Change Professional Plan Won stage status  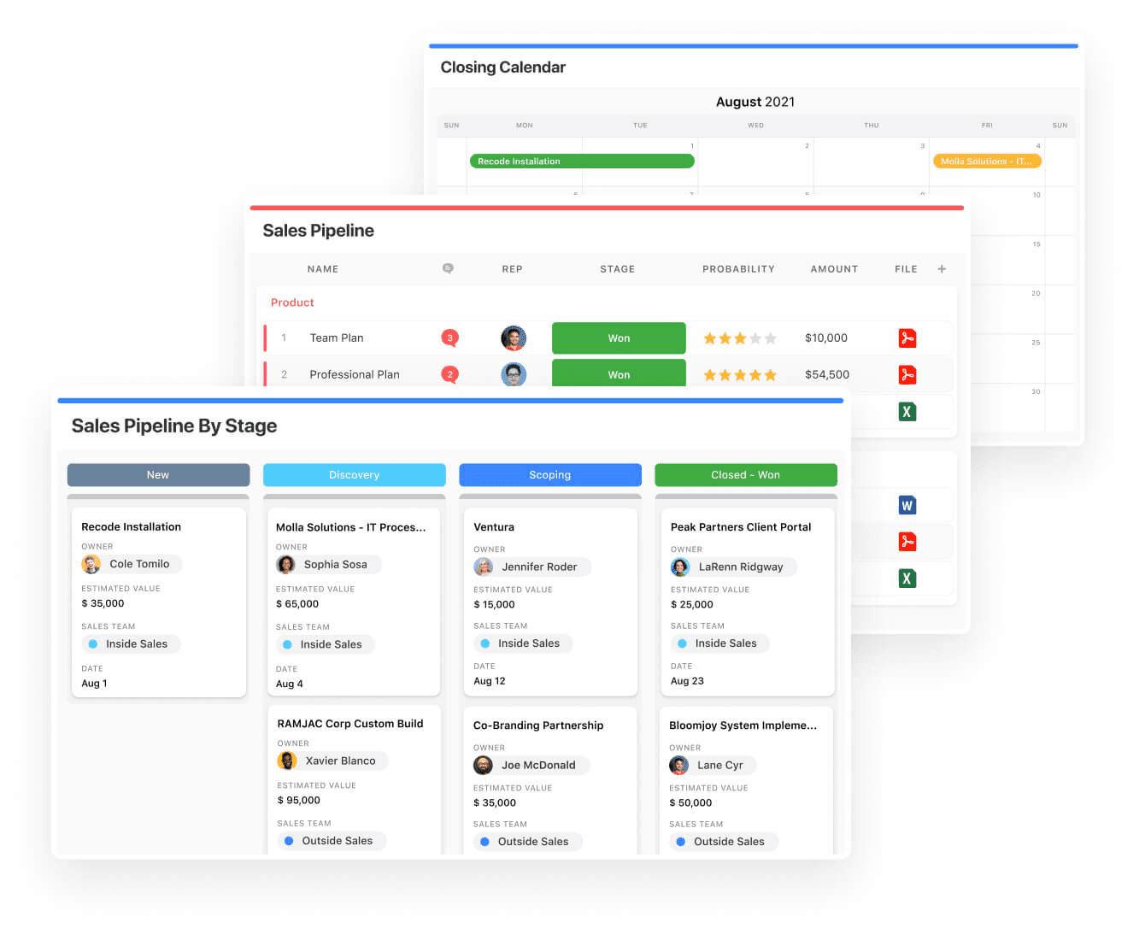619,373
